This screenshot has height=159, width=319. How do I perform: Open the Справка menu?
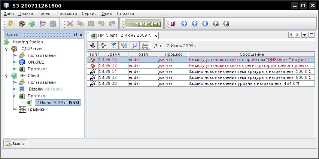[x=125, y=13]
